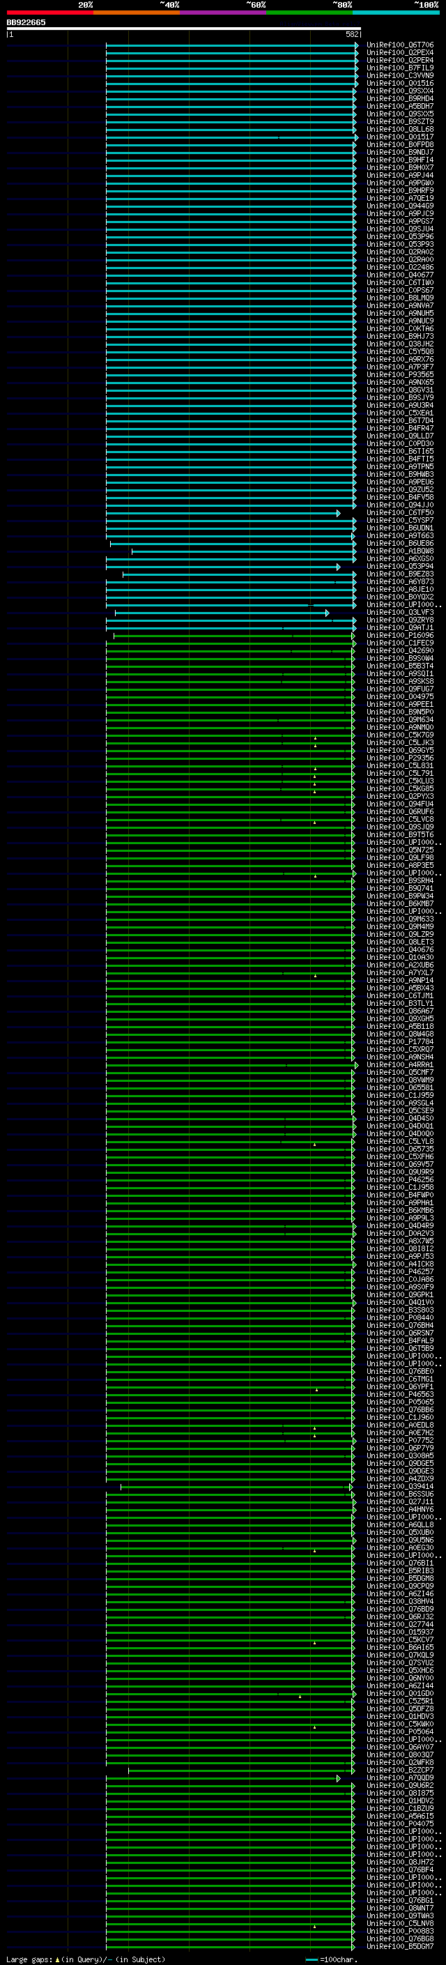Viewport: 446px width, 1965px height.
Task: Select the query name BB922665
Action: click(x=26, y=22)
